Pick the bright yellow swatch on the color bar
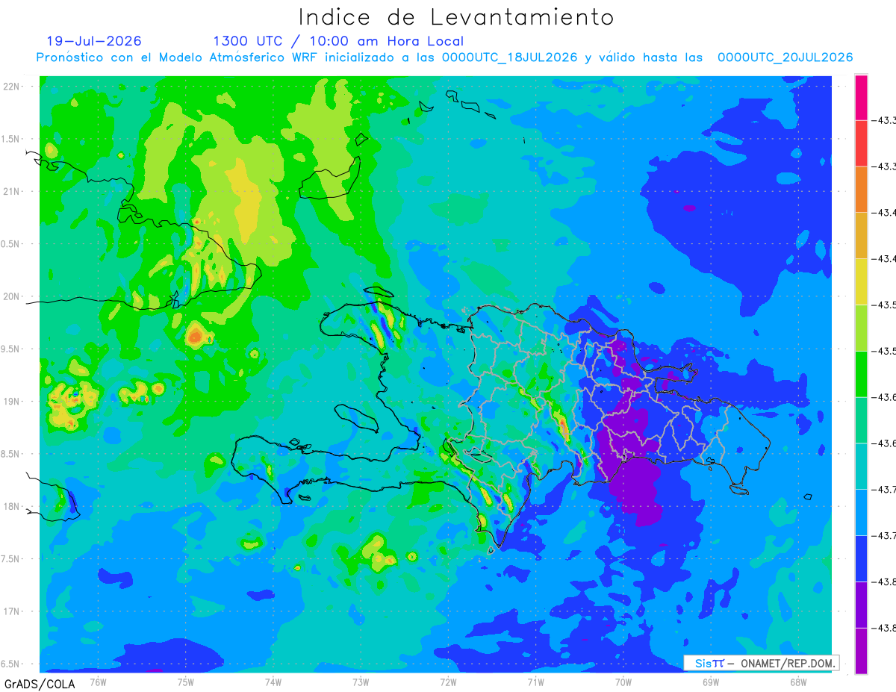The height and width of the screenshot is (692, 896). pyautogui.click(x=861, y=281)
